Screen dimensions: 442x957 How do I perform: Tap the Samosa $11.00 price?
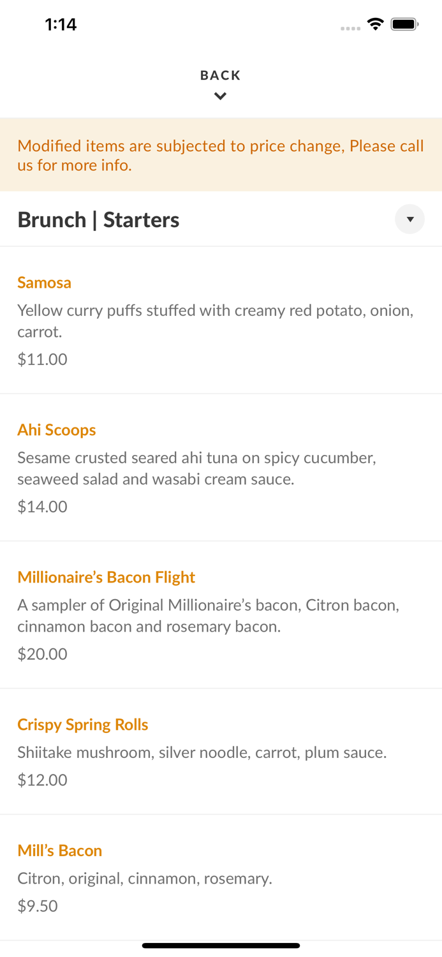[42, 359]
